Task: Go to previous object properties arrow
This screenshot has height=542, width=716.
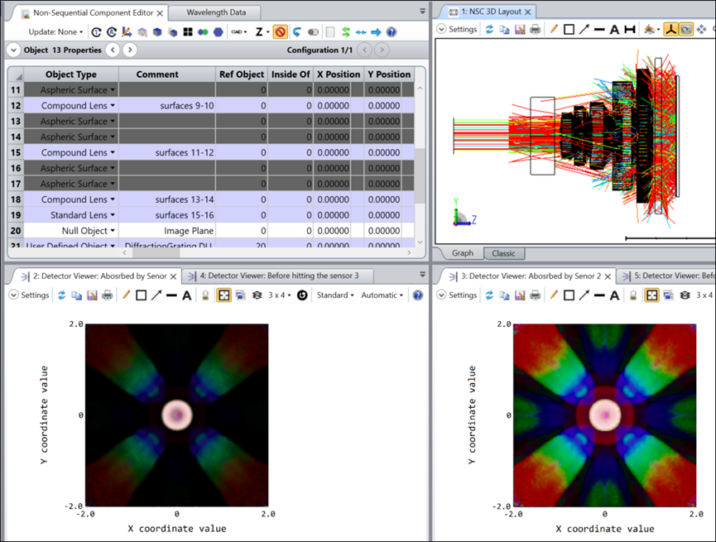Action: (113, 50)
